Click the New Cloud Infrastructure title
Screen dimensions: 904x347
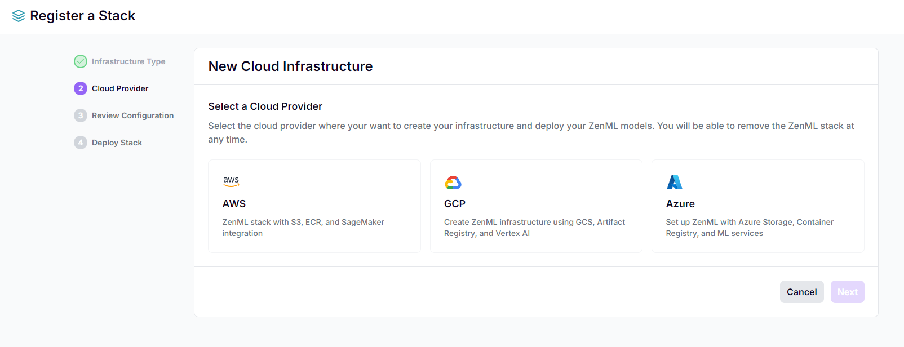point(290,66)
